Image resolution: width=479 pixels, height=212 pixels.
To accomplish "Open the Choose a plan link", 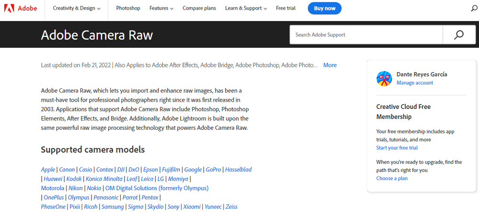I will tap(392, 179).
